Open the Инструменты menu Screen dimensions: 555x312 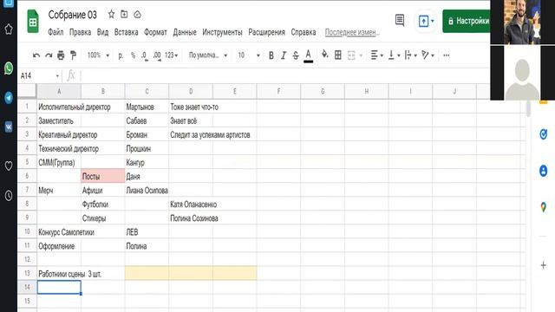pyautogui.click(x=222, y=32)
